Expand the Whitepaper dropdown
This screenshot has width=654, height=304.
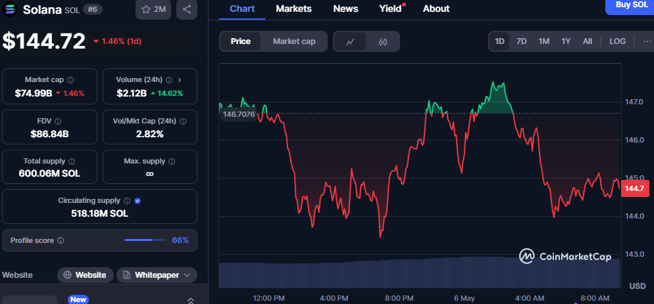pyautogui.click(x=157, y=275)
